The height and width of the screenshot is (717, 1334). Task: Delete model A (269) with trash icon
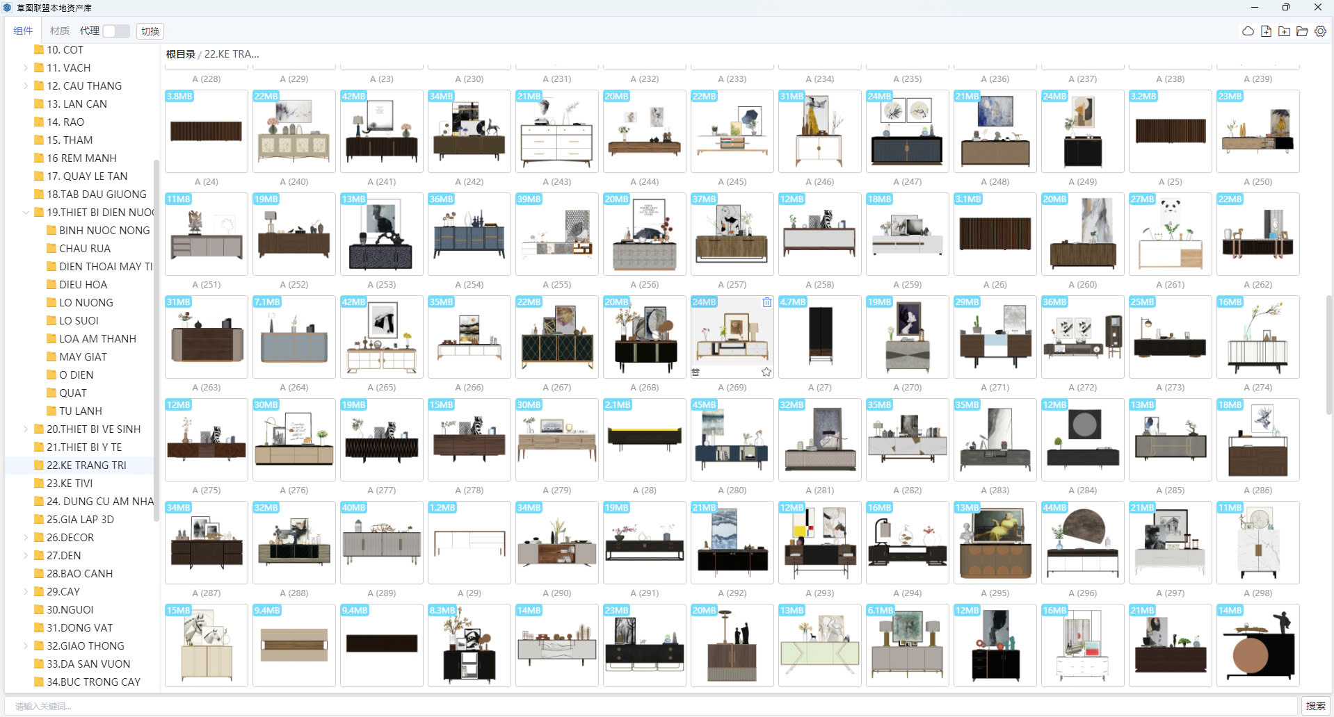click(766, 302)
